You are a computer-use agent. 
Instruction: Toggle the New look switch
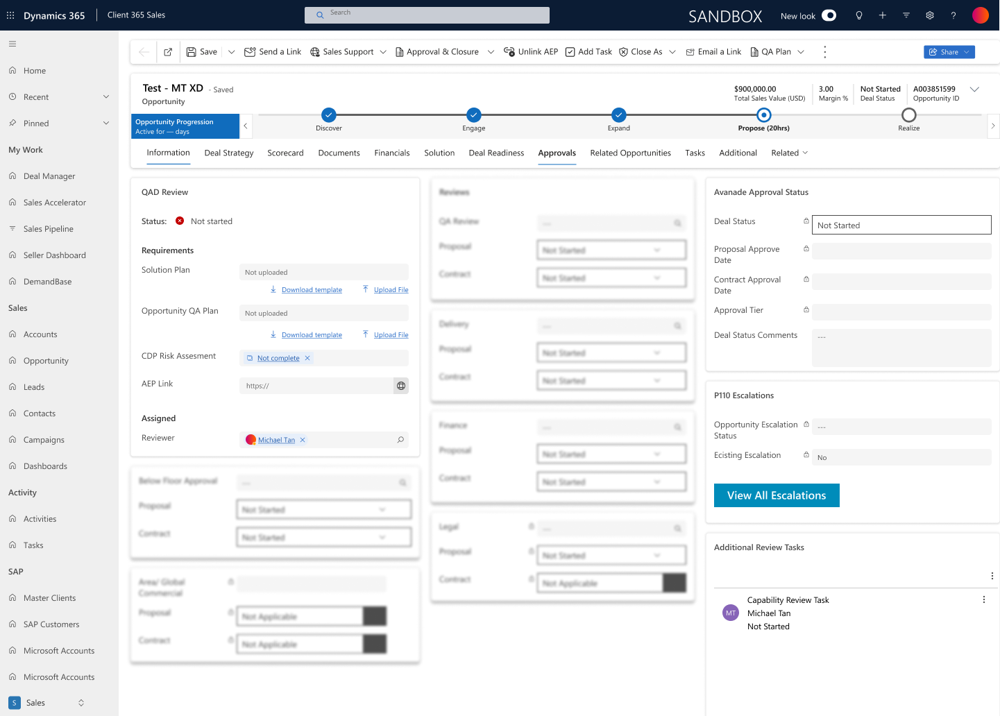tap(829, 15)
